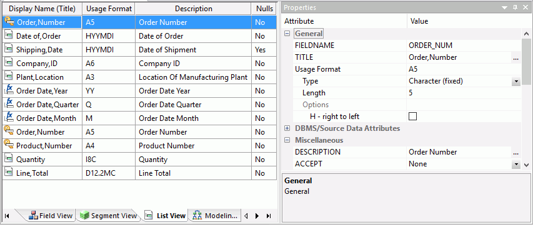Image resolution: width=533 pixels, height=225 pixels.
Task: Click the key icon on the selected Order,Number row
Action: tap(9, 22)
